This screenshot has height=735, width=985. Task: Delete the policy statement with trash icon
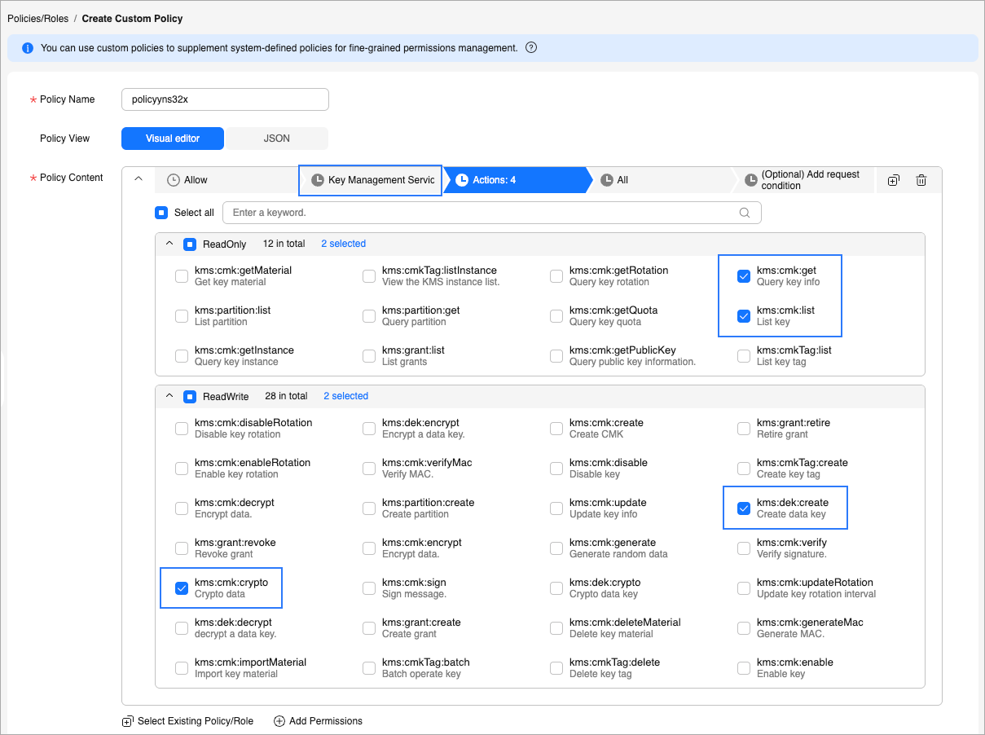pos(921,180)
